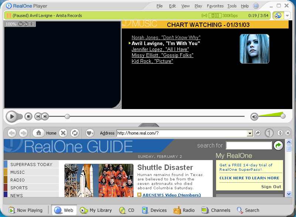
Task: Open the Shuttle Disaster headline
Action: coord(165,167)
